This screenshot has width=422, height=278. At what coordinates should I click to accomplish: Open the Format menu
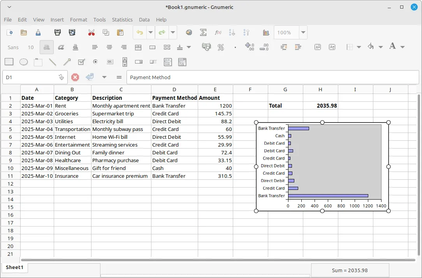79,19
